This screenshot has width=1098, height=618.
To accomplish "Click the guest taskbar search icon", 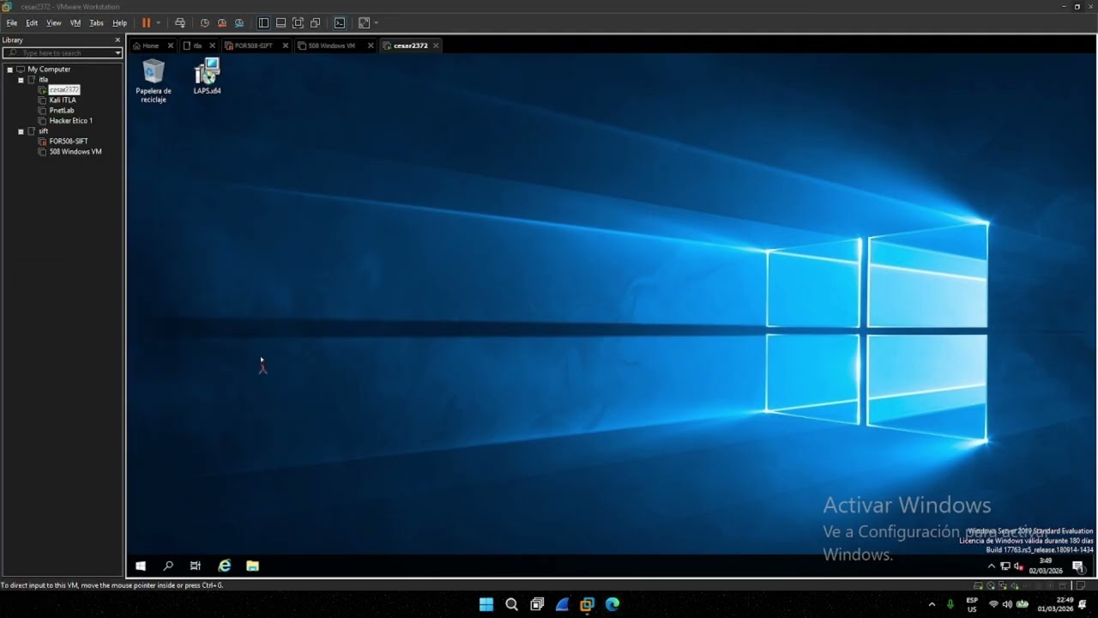I will [x=168, y=566].
